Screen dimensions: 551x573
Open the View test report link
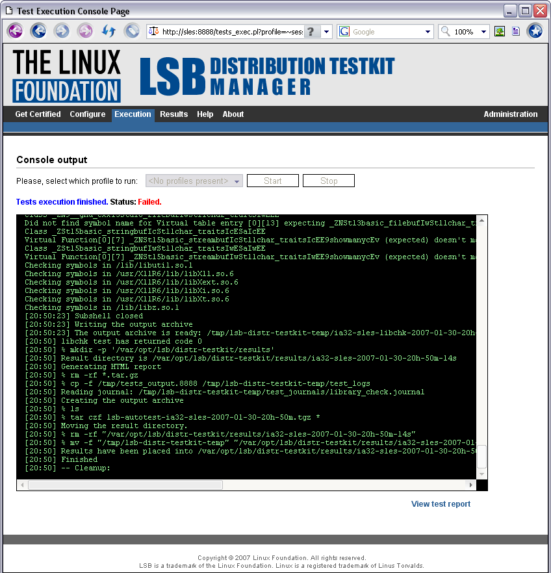[441, 504]
